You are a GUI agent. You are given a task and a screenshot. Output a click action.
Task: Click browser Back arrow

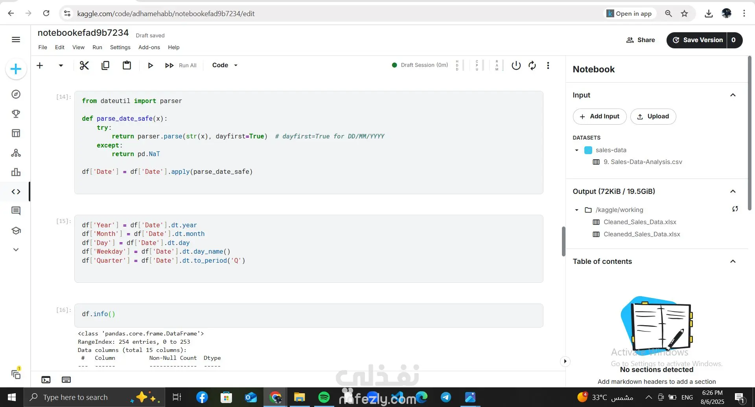pos(11,13)
